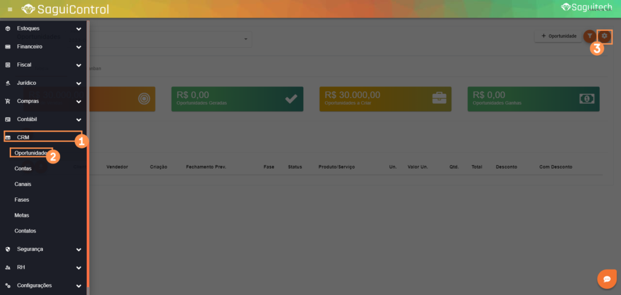Click the Jurídico gavel icon
621x295 pixels.
click(x=7, y=83)
